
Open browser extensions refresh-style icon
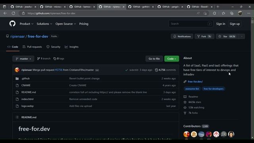[x=214, y=13]
